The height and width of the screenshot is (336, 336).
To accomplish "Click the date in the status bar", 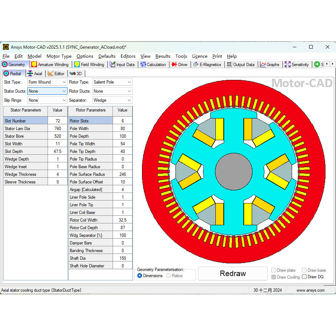I will (267, 290).
